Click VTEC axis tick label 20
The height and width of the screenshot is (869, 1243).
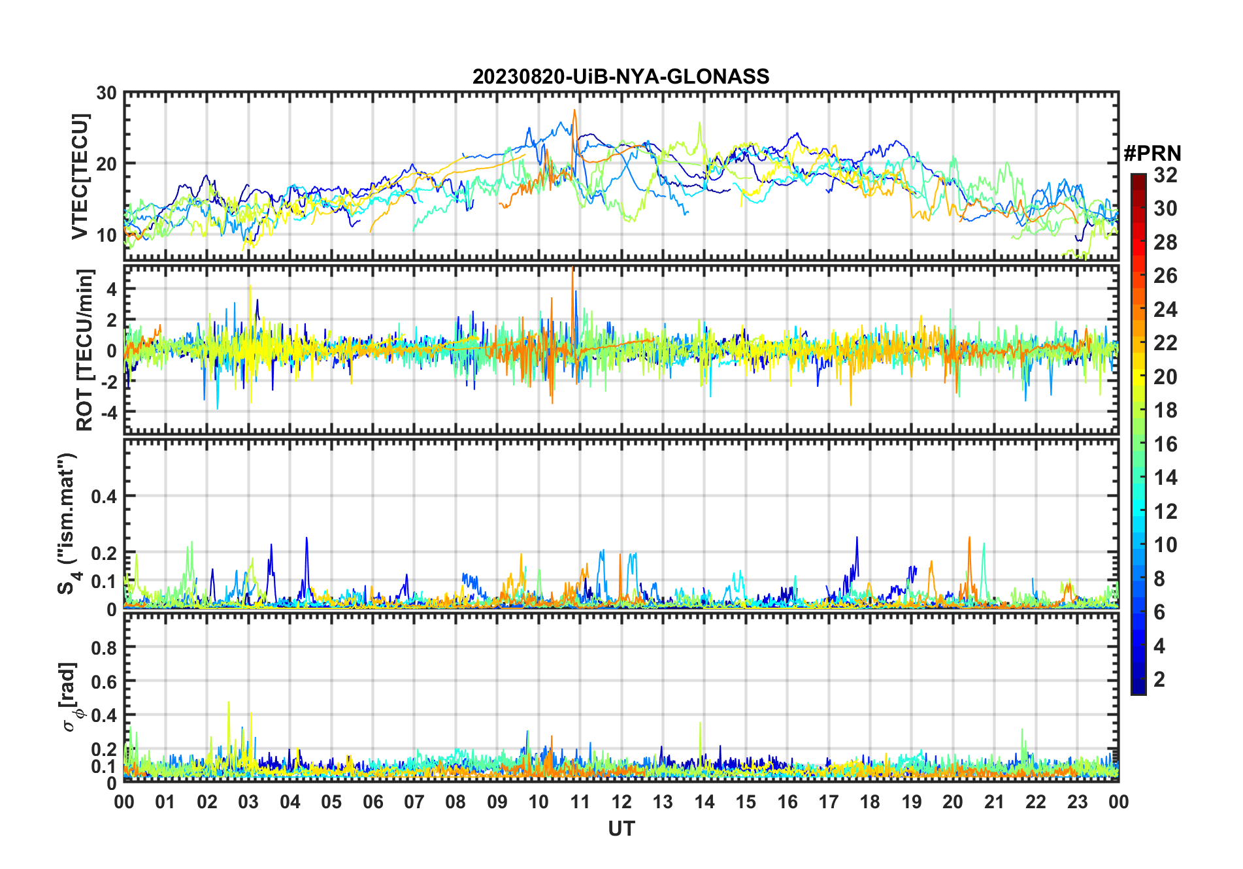click(107, 164)
